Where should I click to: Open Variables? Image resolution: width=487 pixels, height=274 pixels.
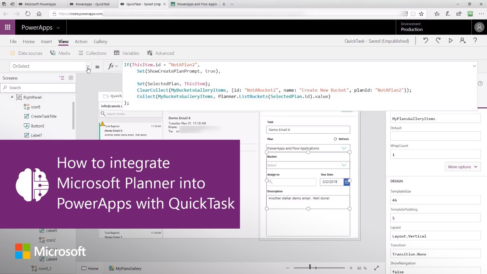(x=127, y=53)
